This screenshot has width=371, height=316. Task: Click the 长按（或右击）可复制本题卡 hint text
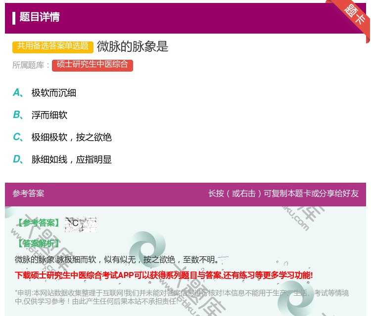[x=283, y=194]
